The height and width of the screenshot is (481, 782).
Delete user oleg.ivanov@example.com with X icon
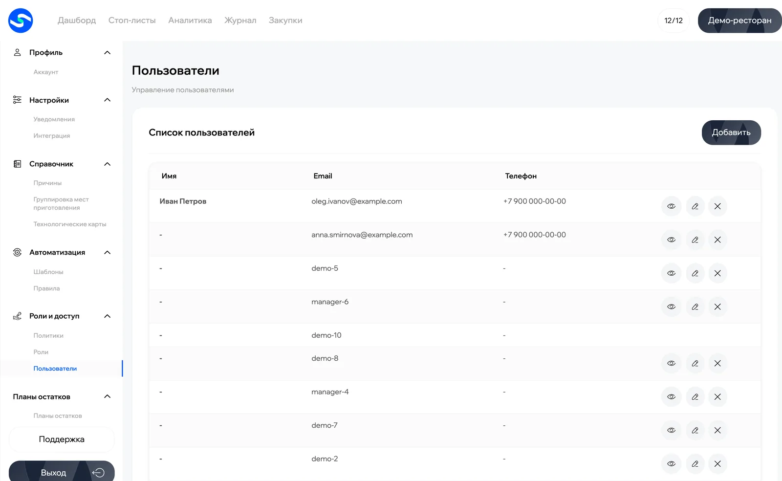coord(717,206)
